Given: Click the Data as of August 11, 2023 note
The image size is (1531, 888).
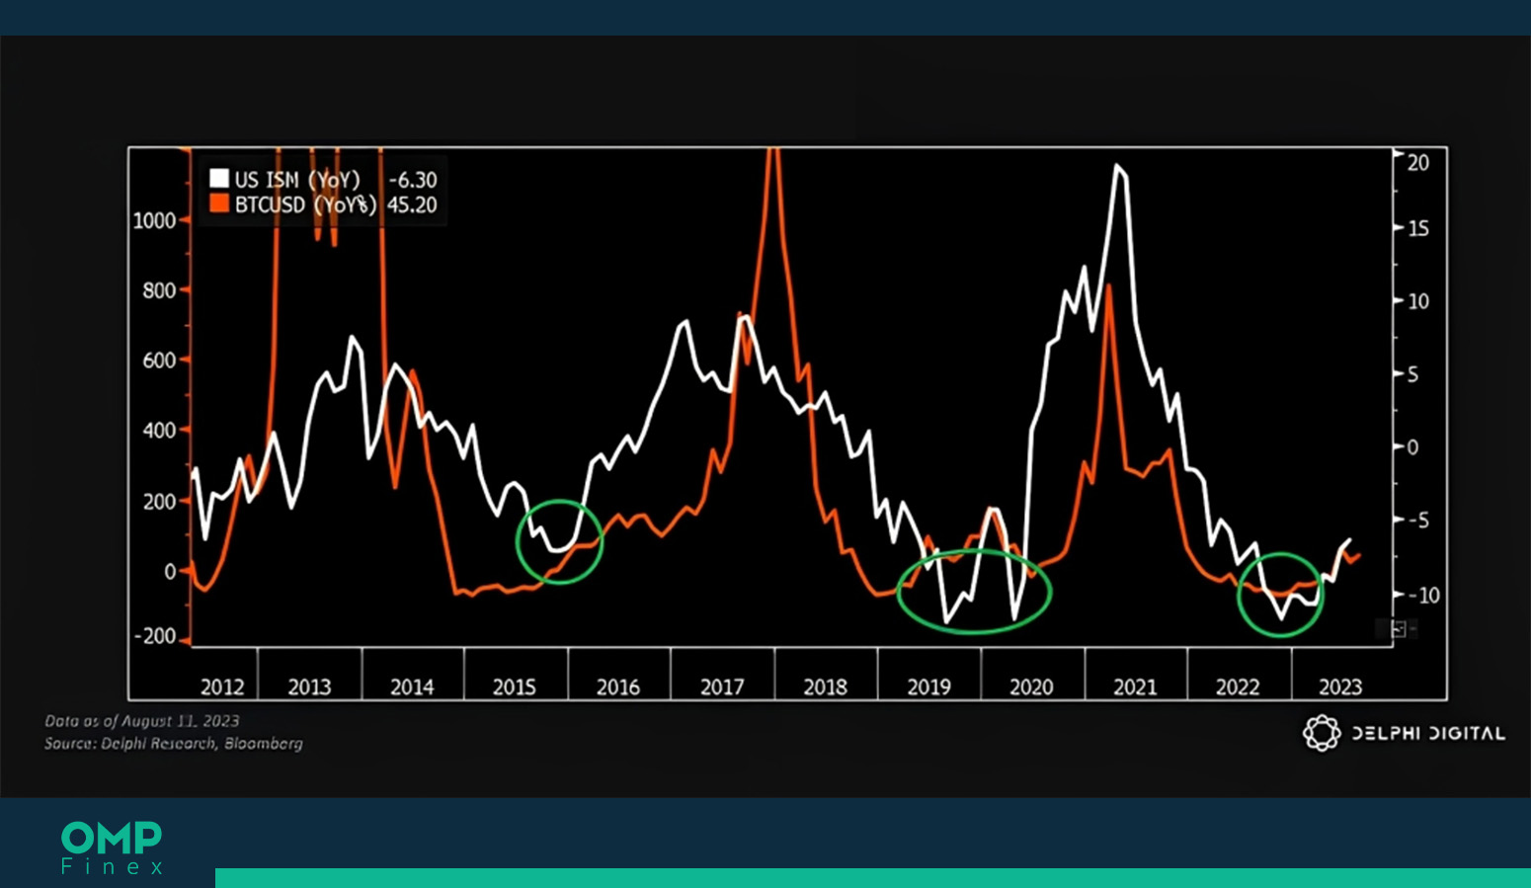Looking at the screenshot, I should coord(142,721).
